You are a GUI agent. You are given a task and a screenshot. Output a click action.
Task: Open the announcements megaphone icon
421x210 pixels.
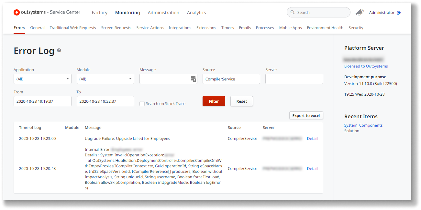click(359, 12)
